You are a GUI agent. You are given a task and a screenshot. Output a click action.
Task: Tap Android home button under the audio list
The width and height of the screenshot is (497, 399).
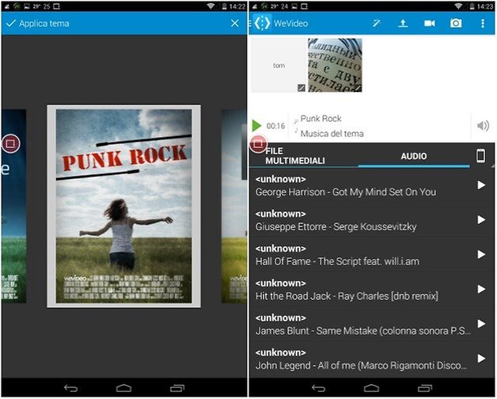click(371, 388)
